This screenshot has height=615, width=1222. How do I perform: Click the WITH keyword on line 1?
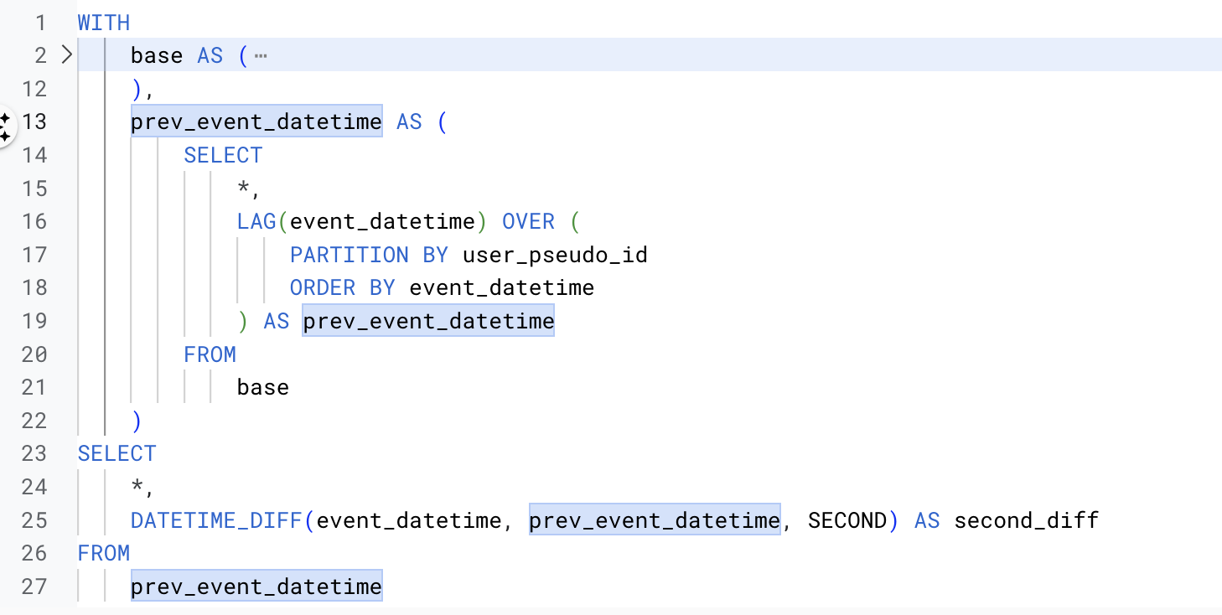click(x=104, y=23)
